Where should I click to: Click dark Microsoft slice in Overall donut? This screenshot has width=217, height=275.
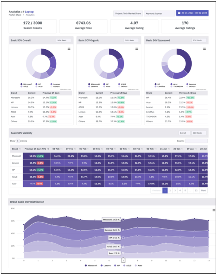click(47, 53)
